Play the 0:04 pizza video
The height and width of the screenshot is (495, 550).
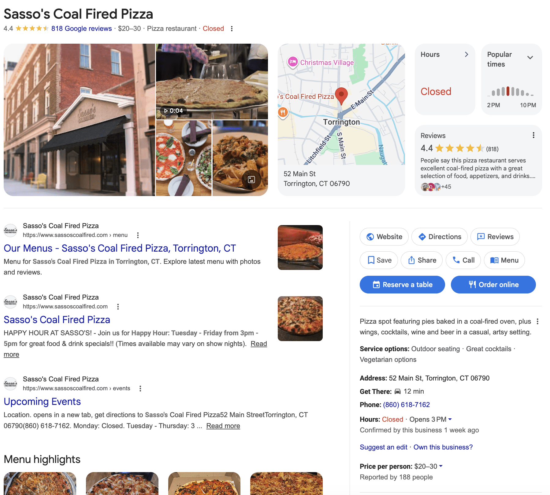pos(173,111)
